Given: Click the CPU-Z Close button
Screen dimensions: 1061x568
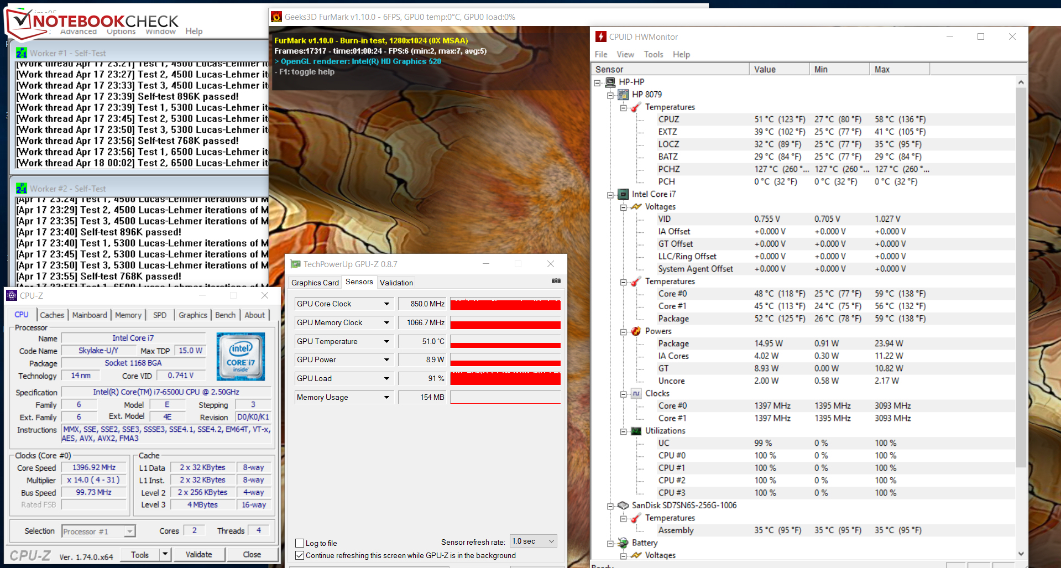Looking at the screenshot, I should [252, 554].
